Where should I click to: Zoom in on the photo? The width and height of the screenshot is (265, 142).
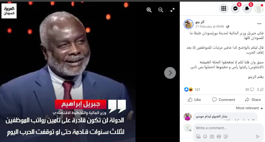click(149, 10)
